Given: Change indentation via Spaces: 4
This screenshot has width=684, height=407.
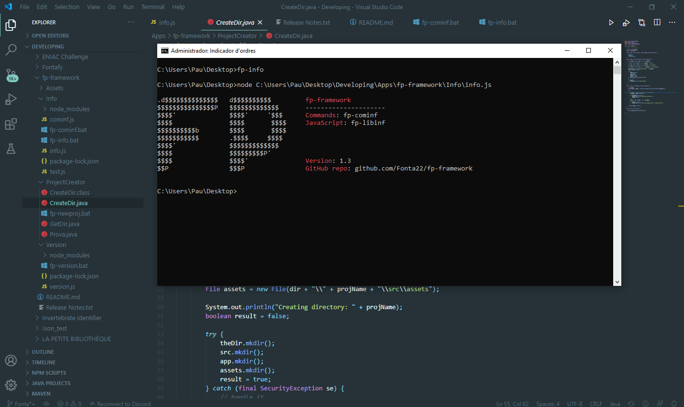Looking at the screenshot, I should [548, 404].
